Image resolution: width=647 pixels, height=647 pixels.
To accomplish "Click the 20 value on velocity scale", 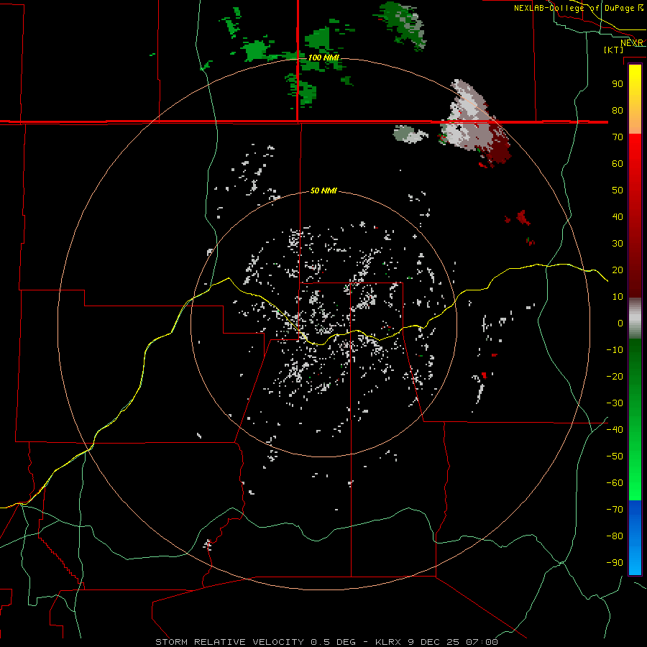I will [618, 270].
